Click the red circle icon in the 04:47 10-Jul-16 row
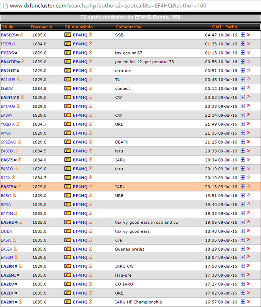Image resolution: width=261 pixels, height=307 pixels. tap(248, 35)
